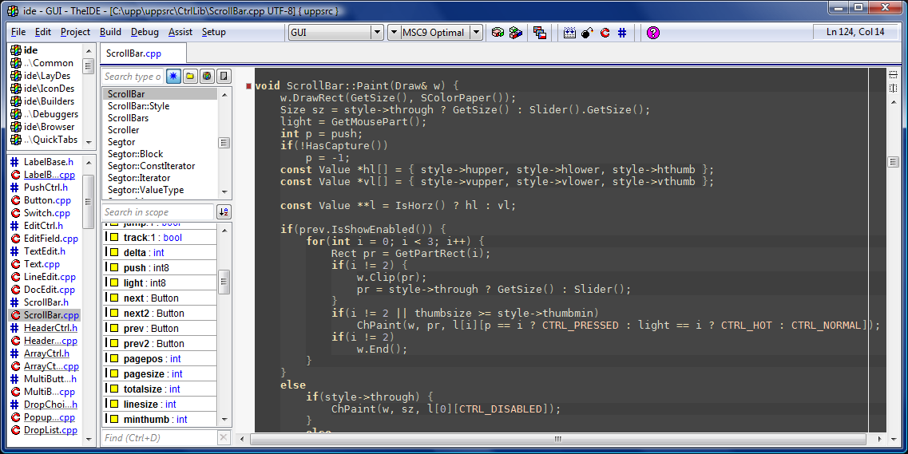
Task: Click dropdown arrow left of MSC9 Optimal
Action: click(x=394, y=33)
